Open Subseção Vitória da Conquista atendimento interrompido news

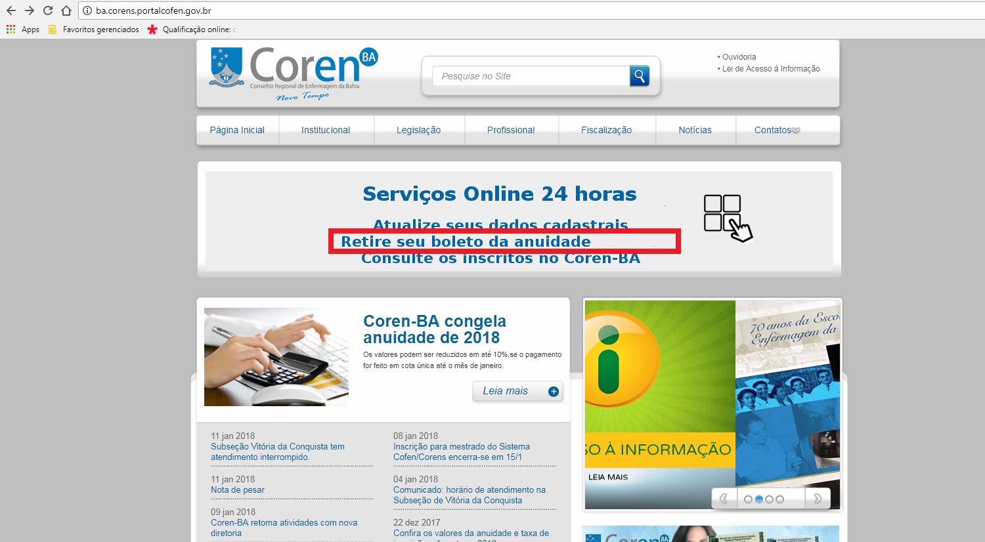tap(277, 452)
